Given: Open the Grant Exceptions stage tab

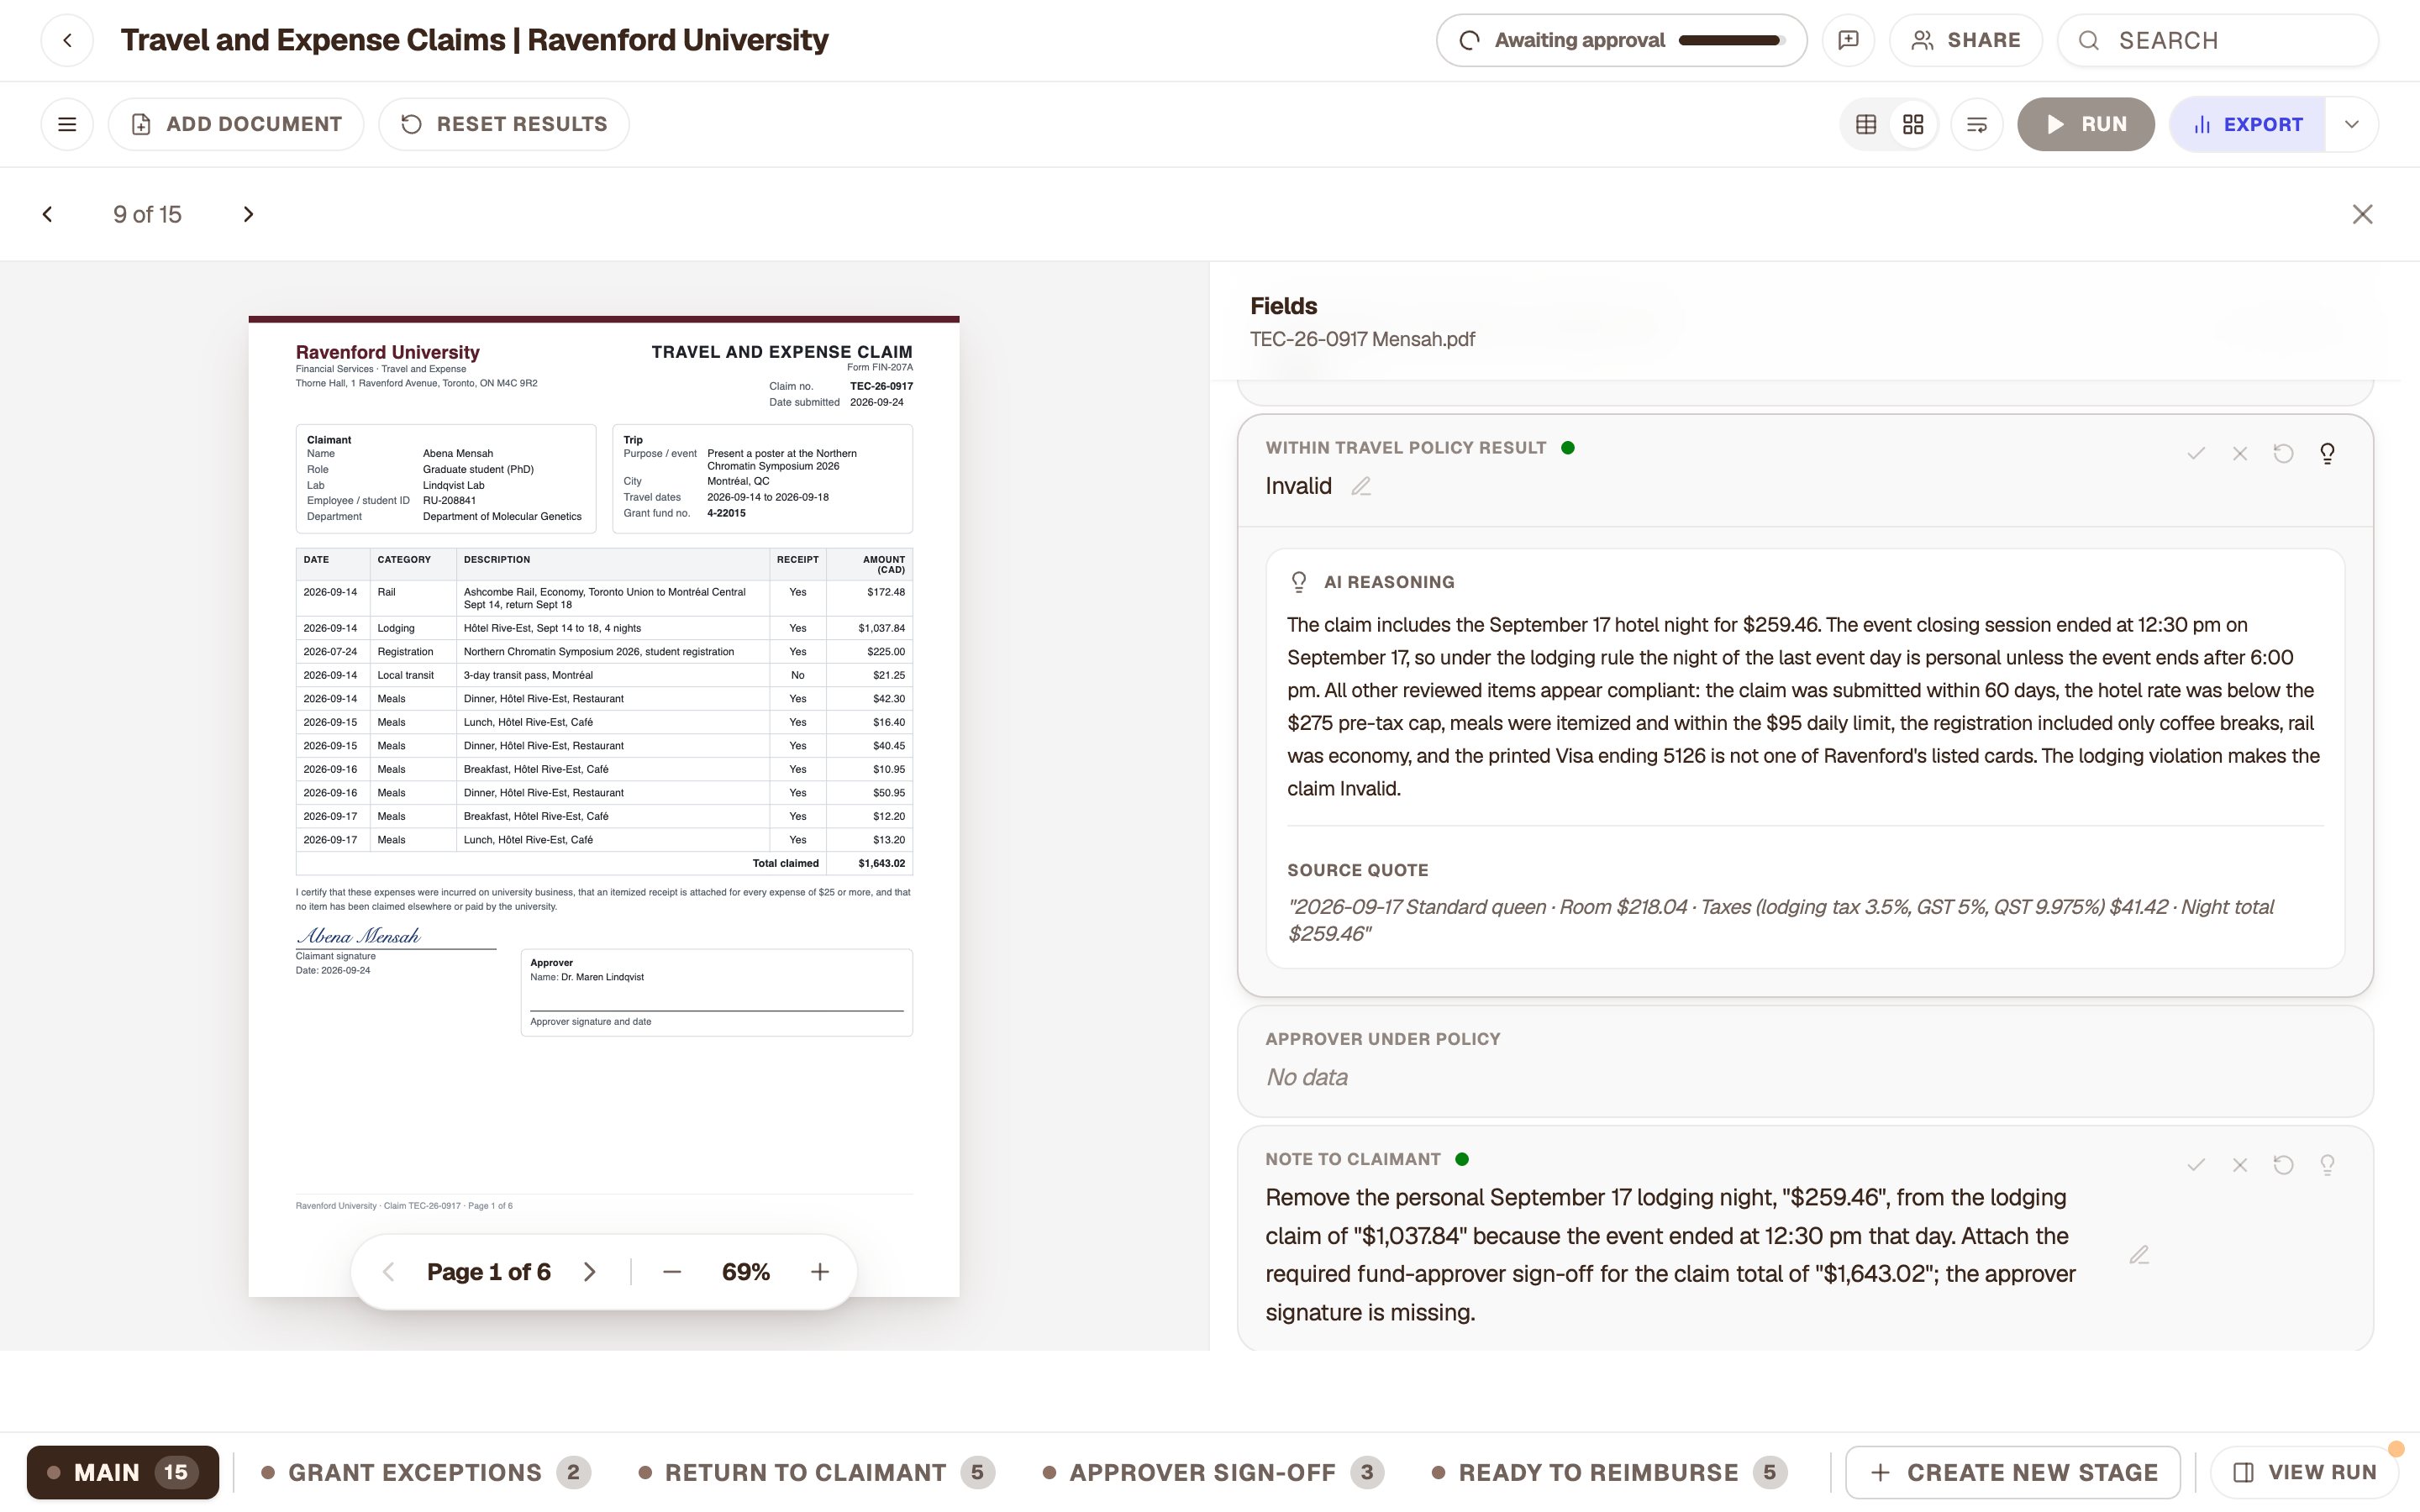Looking at the screenshot, I should pyautogui.click(x=426, y=1472).
